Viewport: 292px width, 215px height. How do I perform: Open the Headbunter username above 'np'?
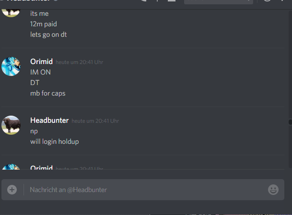point(49,120)
